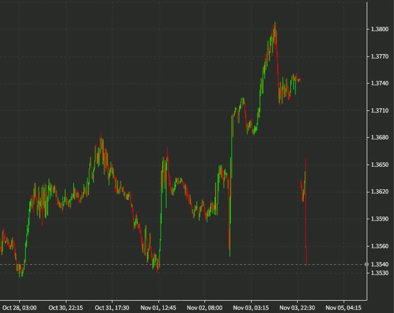Click the Nov 05, 04:15 time label
This screenshot has width=394, height=313.
tap(344, 308)
